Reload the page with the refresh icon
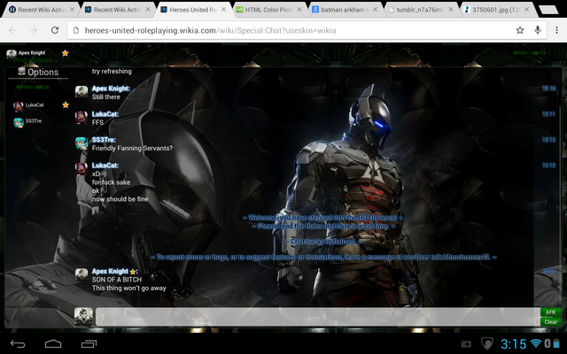 [55, 30]
